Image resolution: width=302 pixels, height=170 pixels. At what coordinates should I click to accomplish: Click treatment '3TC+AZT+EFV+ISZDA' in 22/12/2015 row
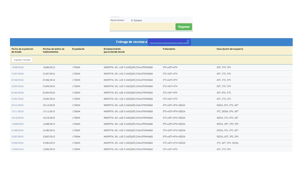[174, 105]
